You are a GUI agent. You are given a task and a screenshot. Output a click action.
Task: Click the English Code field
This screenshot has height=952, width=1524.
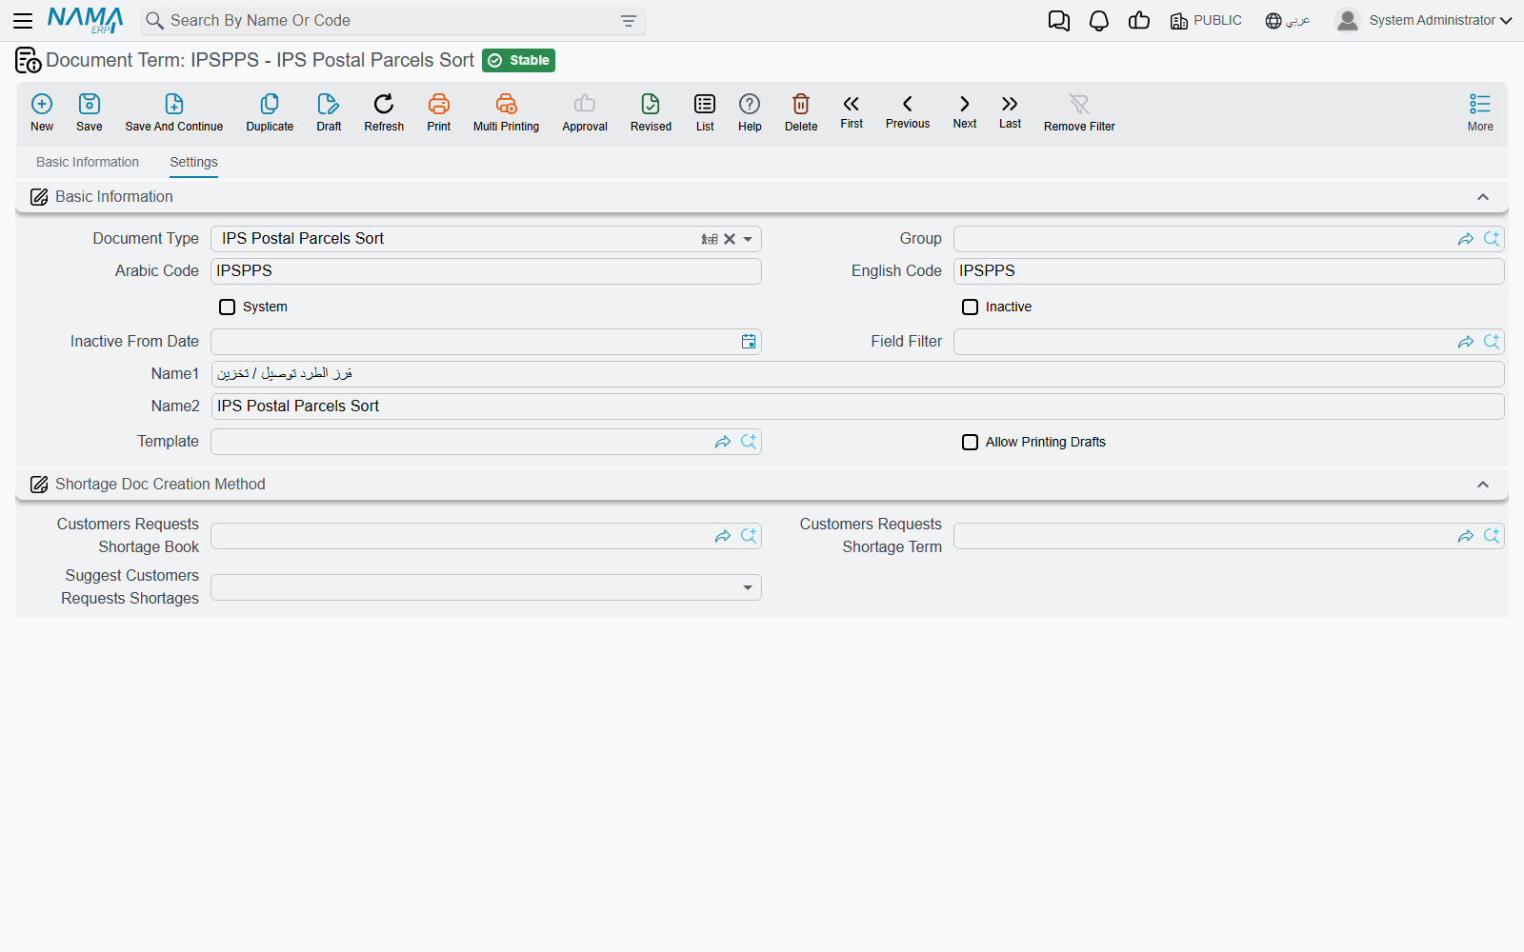[1229, 271]
